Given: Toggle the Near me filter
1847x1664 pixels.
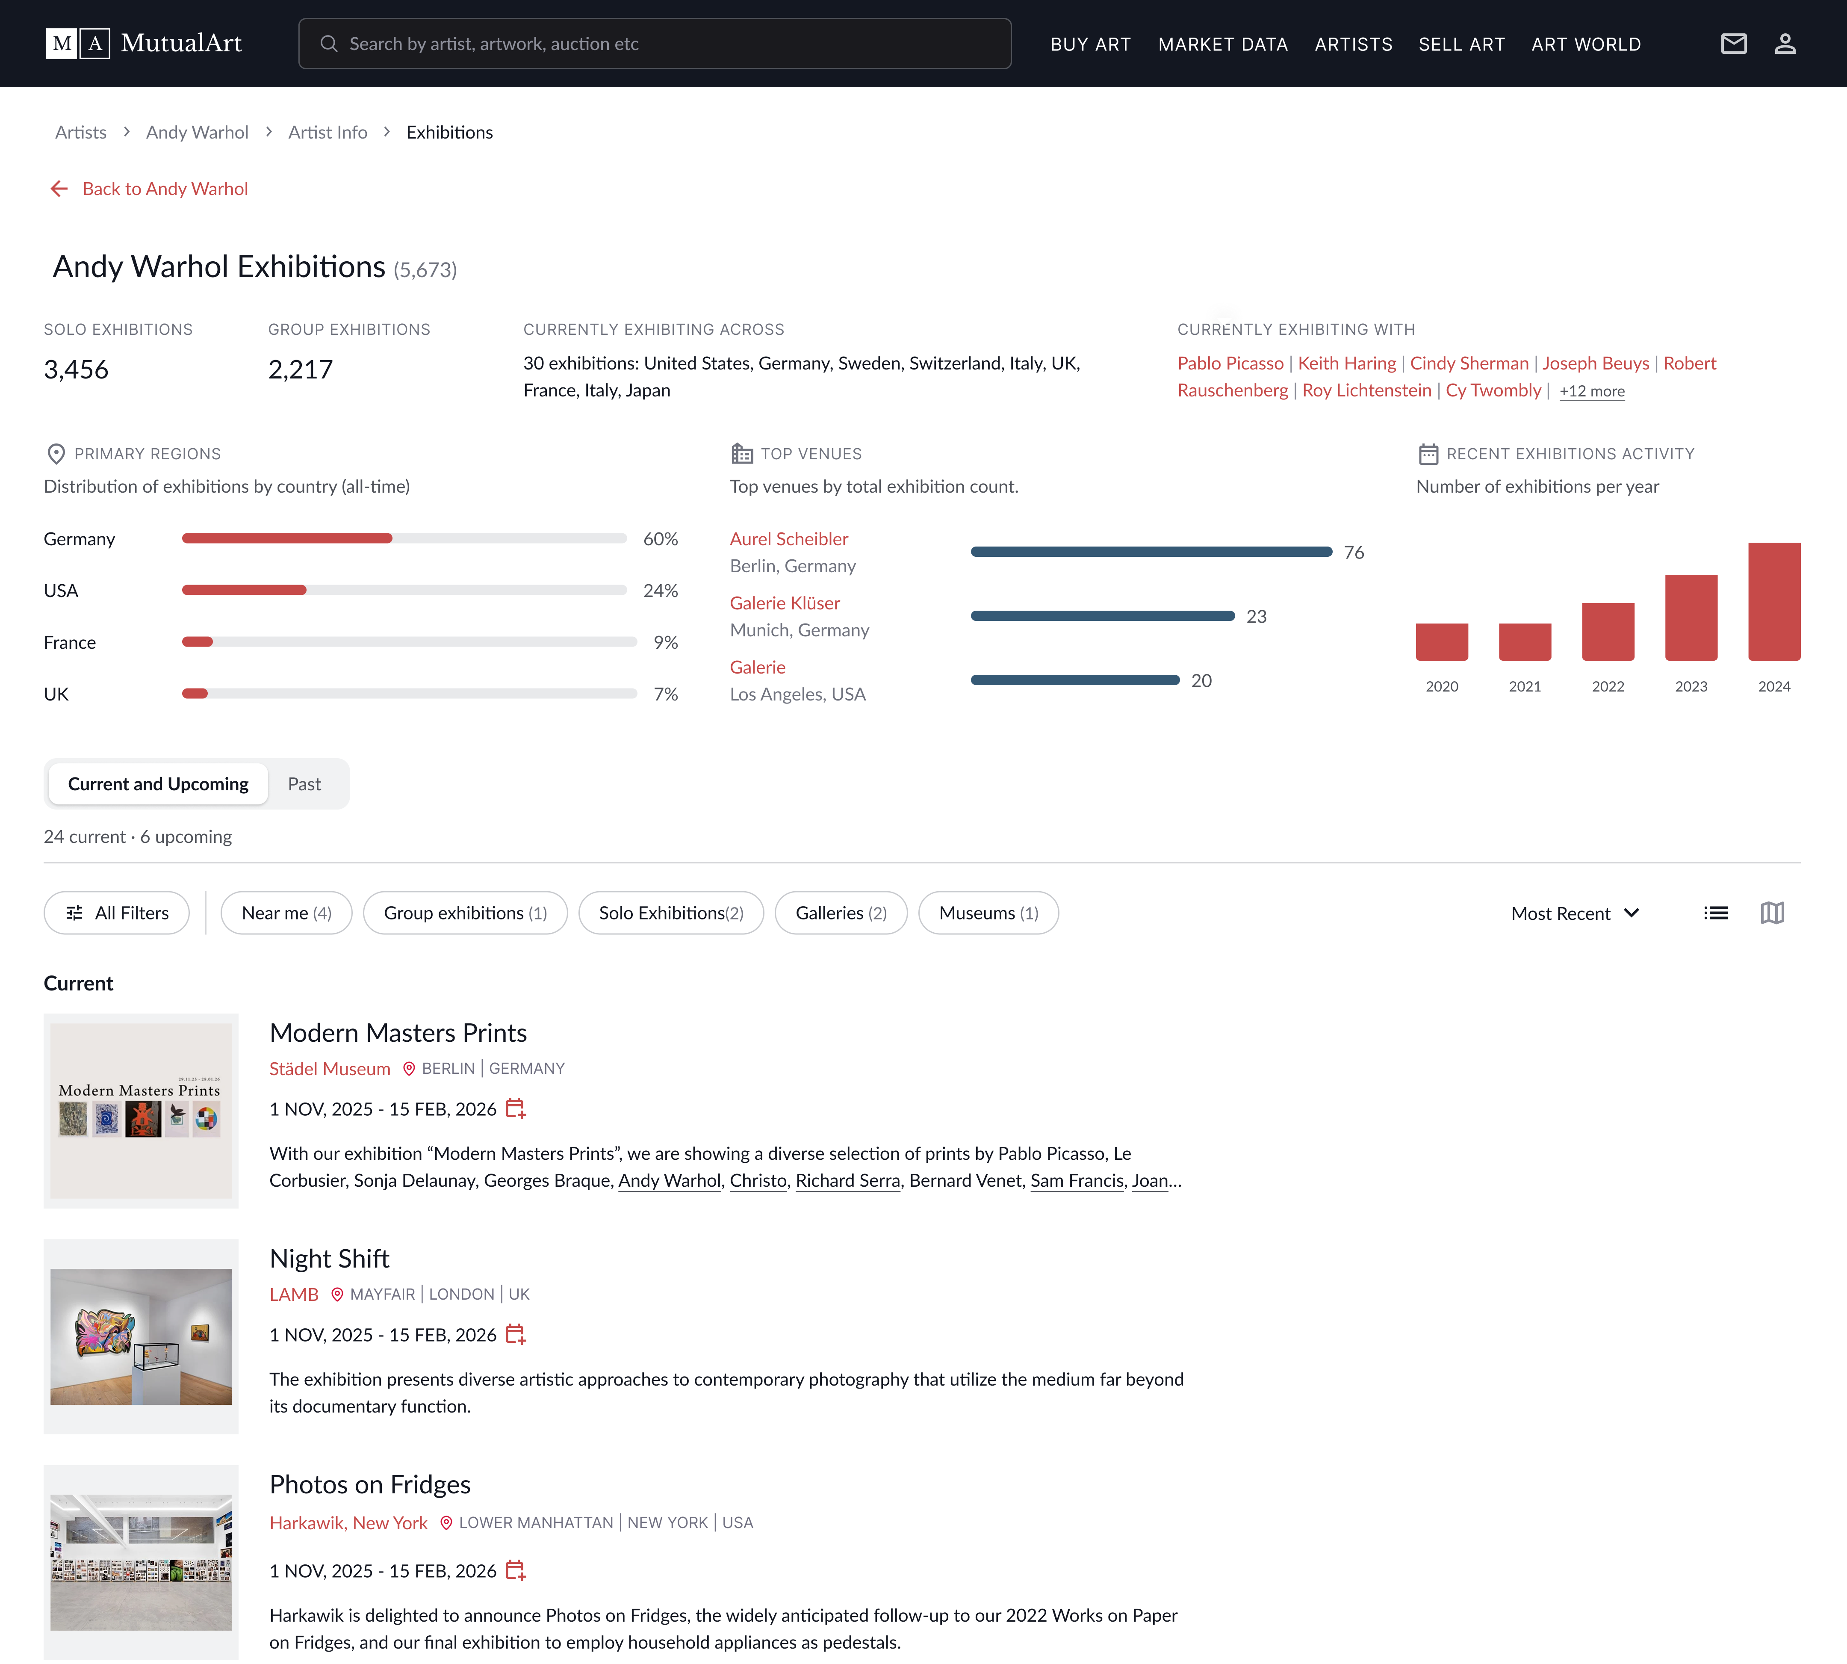Looking at the screenshot, I should pyautogui.click(x=286, y=913).
